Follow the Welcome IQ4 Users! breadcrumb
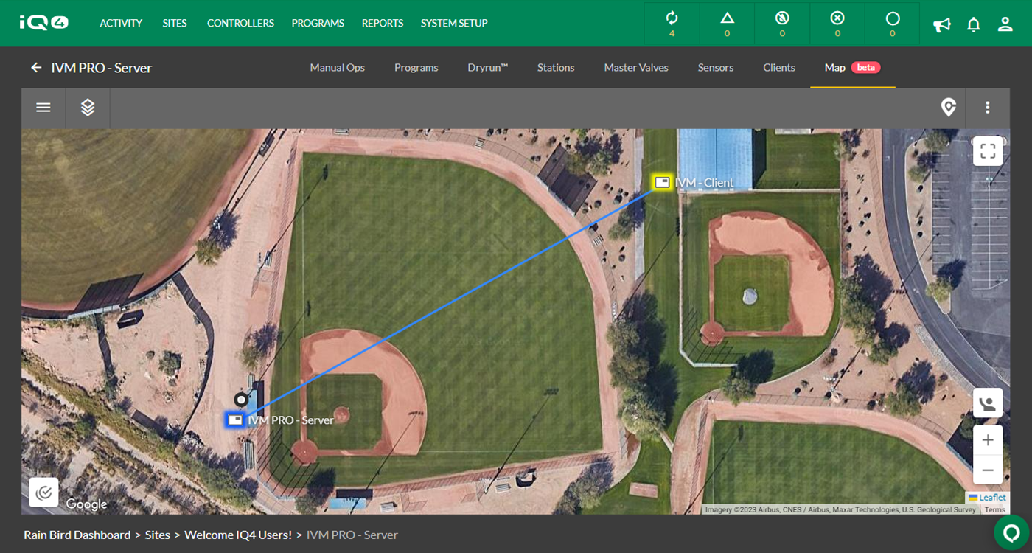The width and height of the screenshot is (1032, 553). point(238,535)
